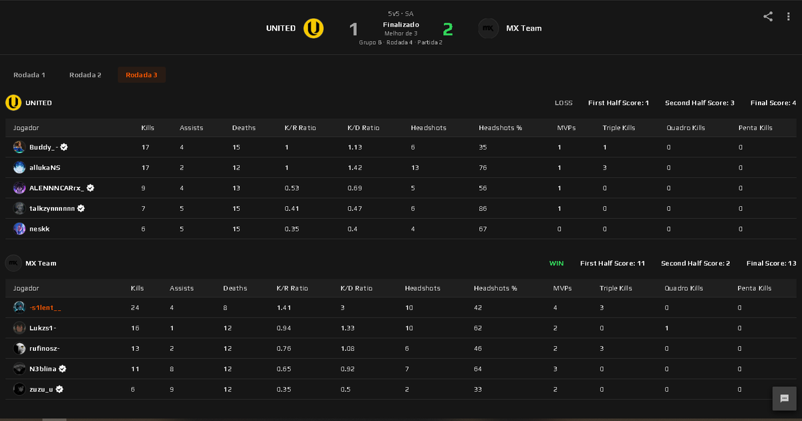Screen dimensions: 802x421
Task: Click Assists header in UNITED table
Action: coord(191,127)
